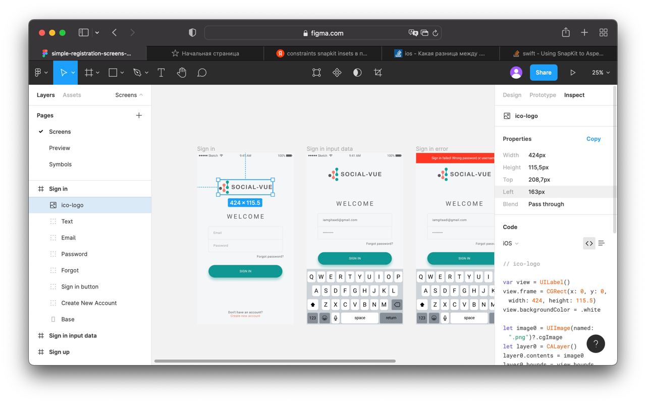
Task: Copy the properties with Copy link
Action: 594,139
